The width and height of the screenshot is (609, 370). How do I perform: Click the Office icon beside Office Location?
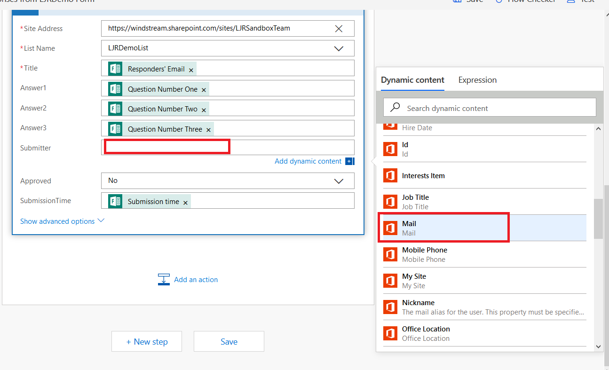tap(390, 333)
